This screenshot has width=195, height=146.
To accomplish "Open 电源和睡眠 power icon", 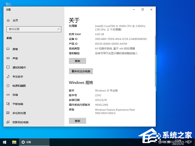I will pos(8,86).
